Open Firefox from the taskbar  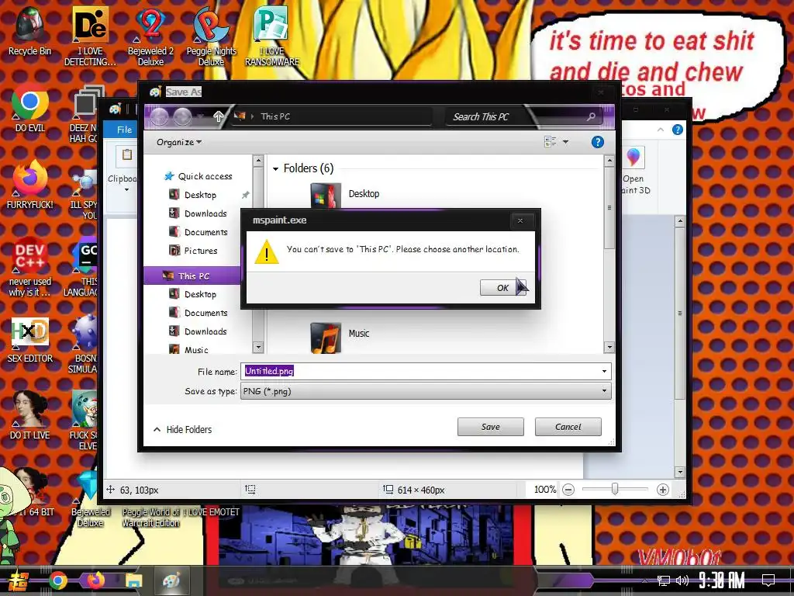pyautogui.click(x=95, y=580)
